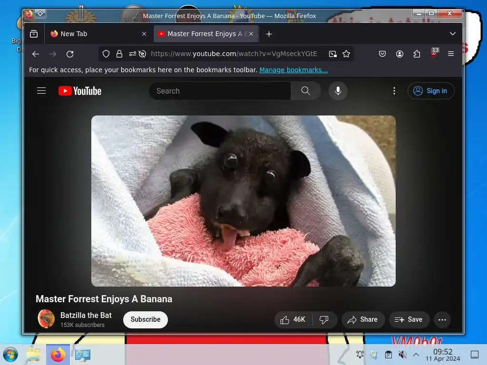The height and width of the screenshot is (365, 487).
Task: Open the Extensions puzzle icon
Action: coord(417,54)
